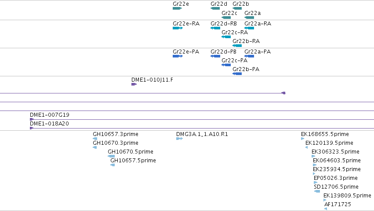This screenshot has width=374, height=211.
Task: Select the EP05026.3prime EST glyph
Action: click(316, 182)
